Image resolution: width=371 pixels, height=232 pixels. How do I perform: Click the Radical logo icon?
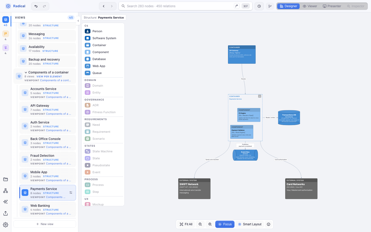pos(8,6)
